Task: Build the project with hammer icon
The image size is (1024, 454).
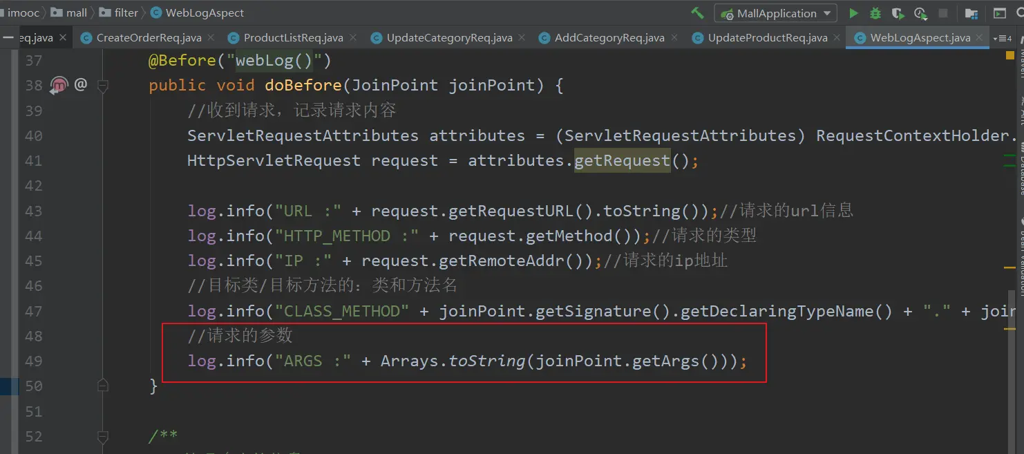Action: pyautogui.click(x=698, y=13)
